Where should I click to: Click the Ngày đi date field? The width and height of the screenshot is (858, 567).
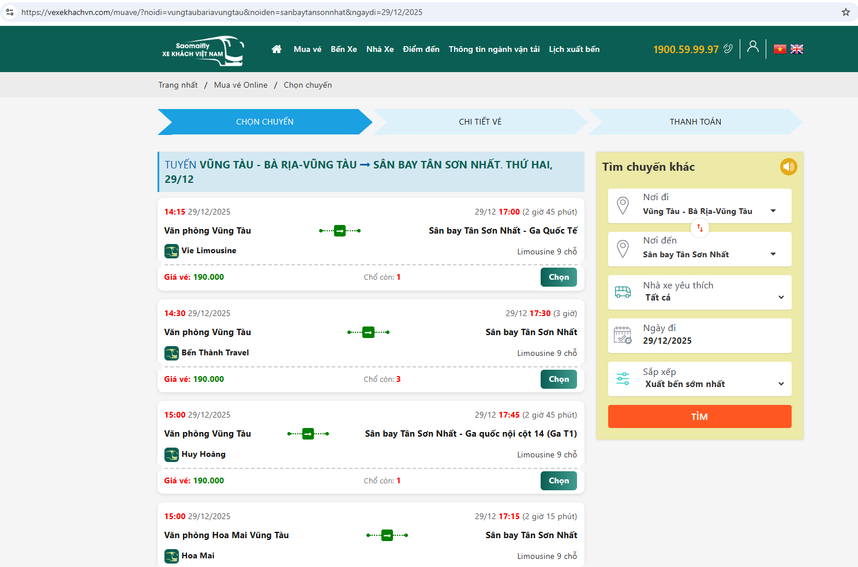(699, 336)
